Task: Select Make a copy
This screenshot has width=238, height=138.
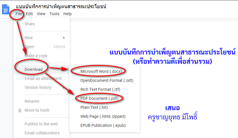Action: pos(36,56)
